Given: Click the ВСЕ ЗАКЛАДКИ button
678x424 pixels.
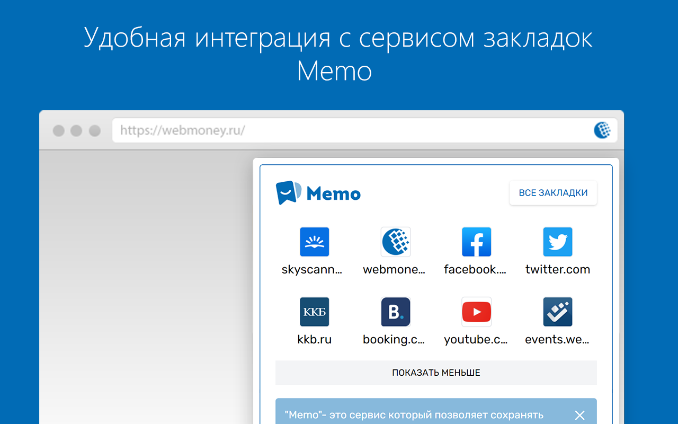Looking at the screenshot, I should [x=552, y=193].
